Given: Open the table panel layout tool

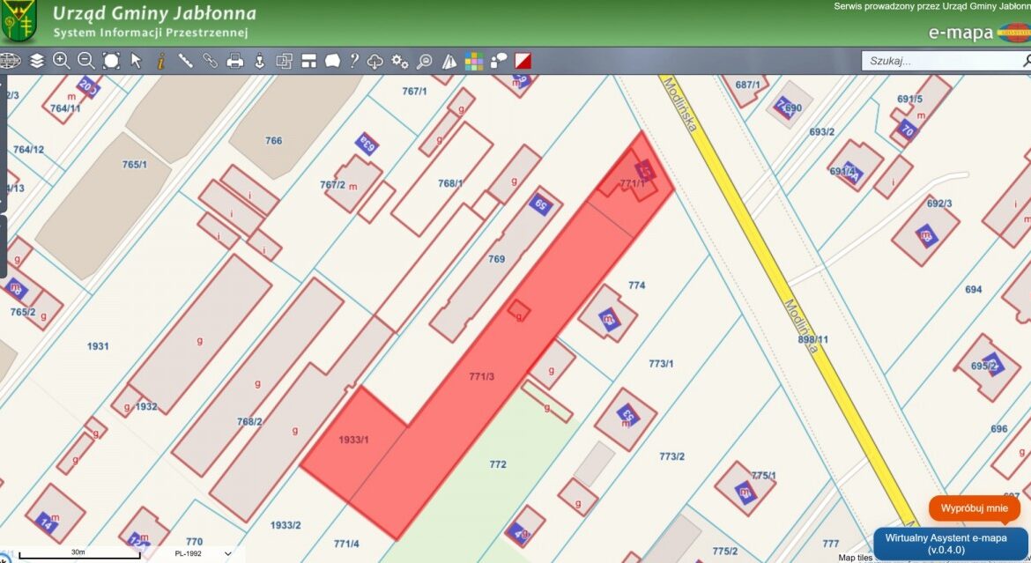Looking at the screenshot, I should click(x=309, y=61).
